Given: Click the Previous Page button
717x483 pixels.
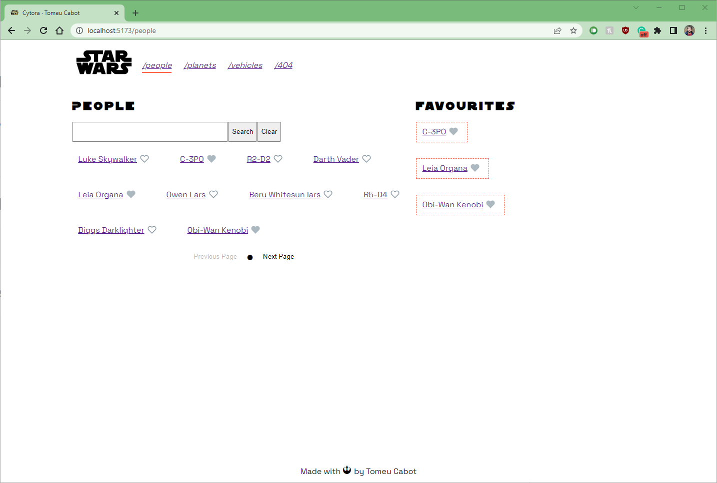Looking at the screenshot, I should coord(215,257).
